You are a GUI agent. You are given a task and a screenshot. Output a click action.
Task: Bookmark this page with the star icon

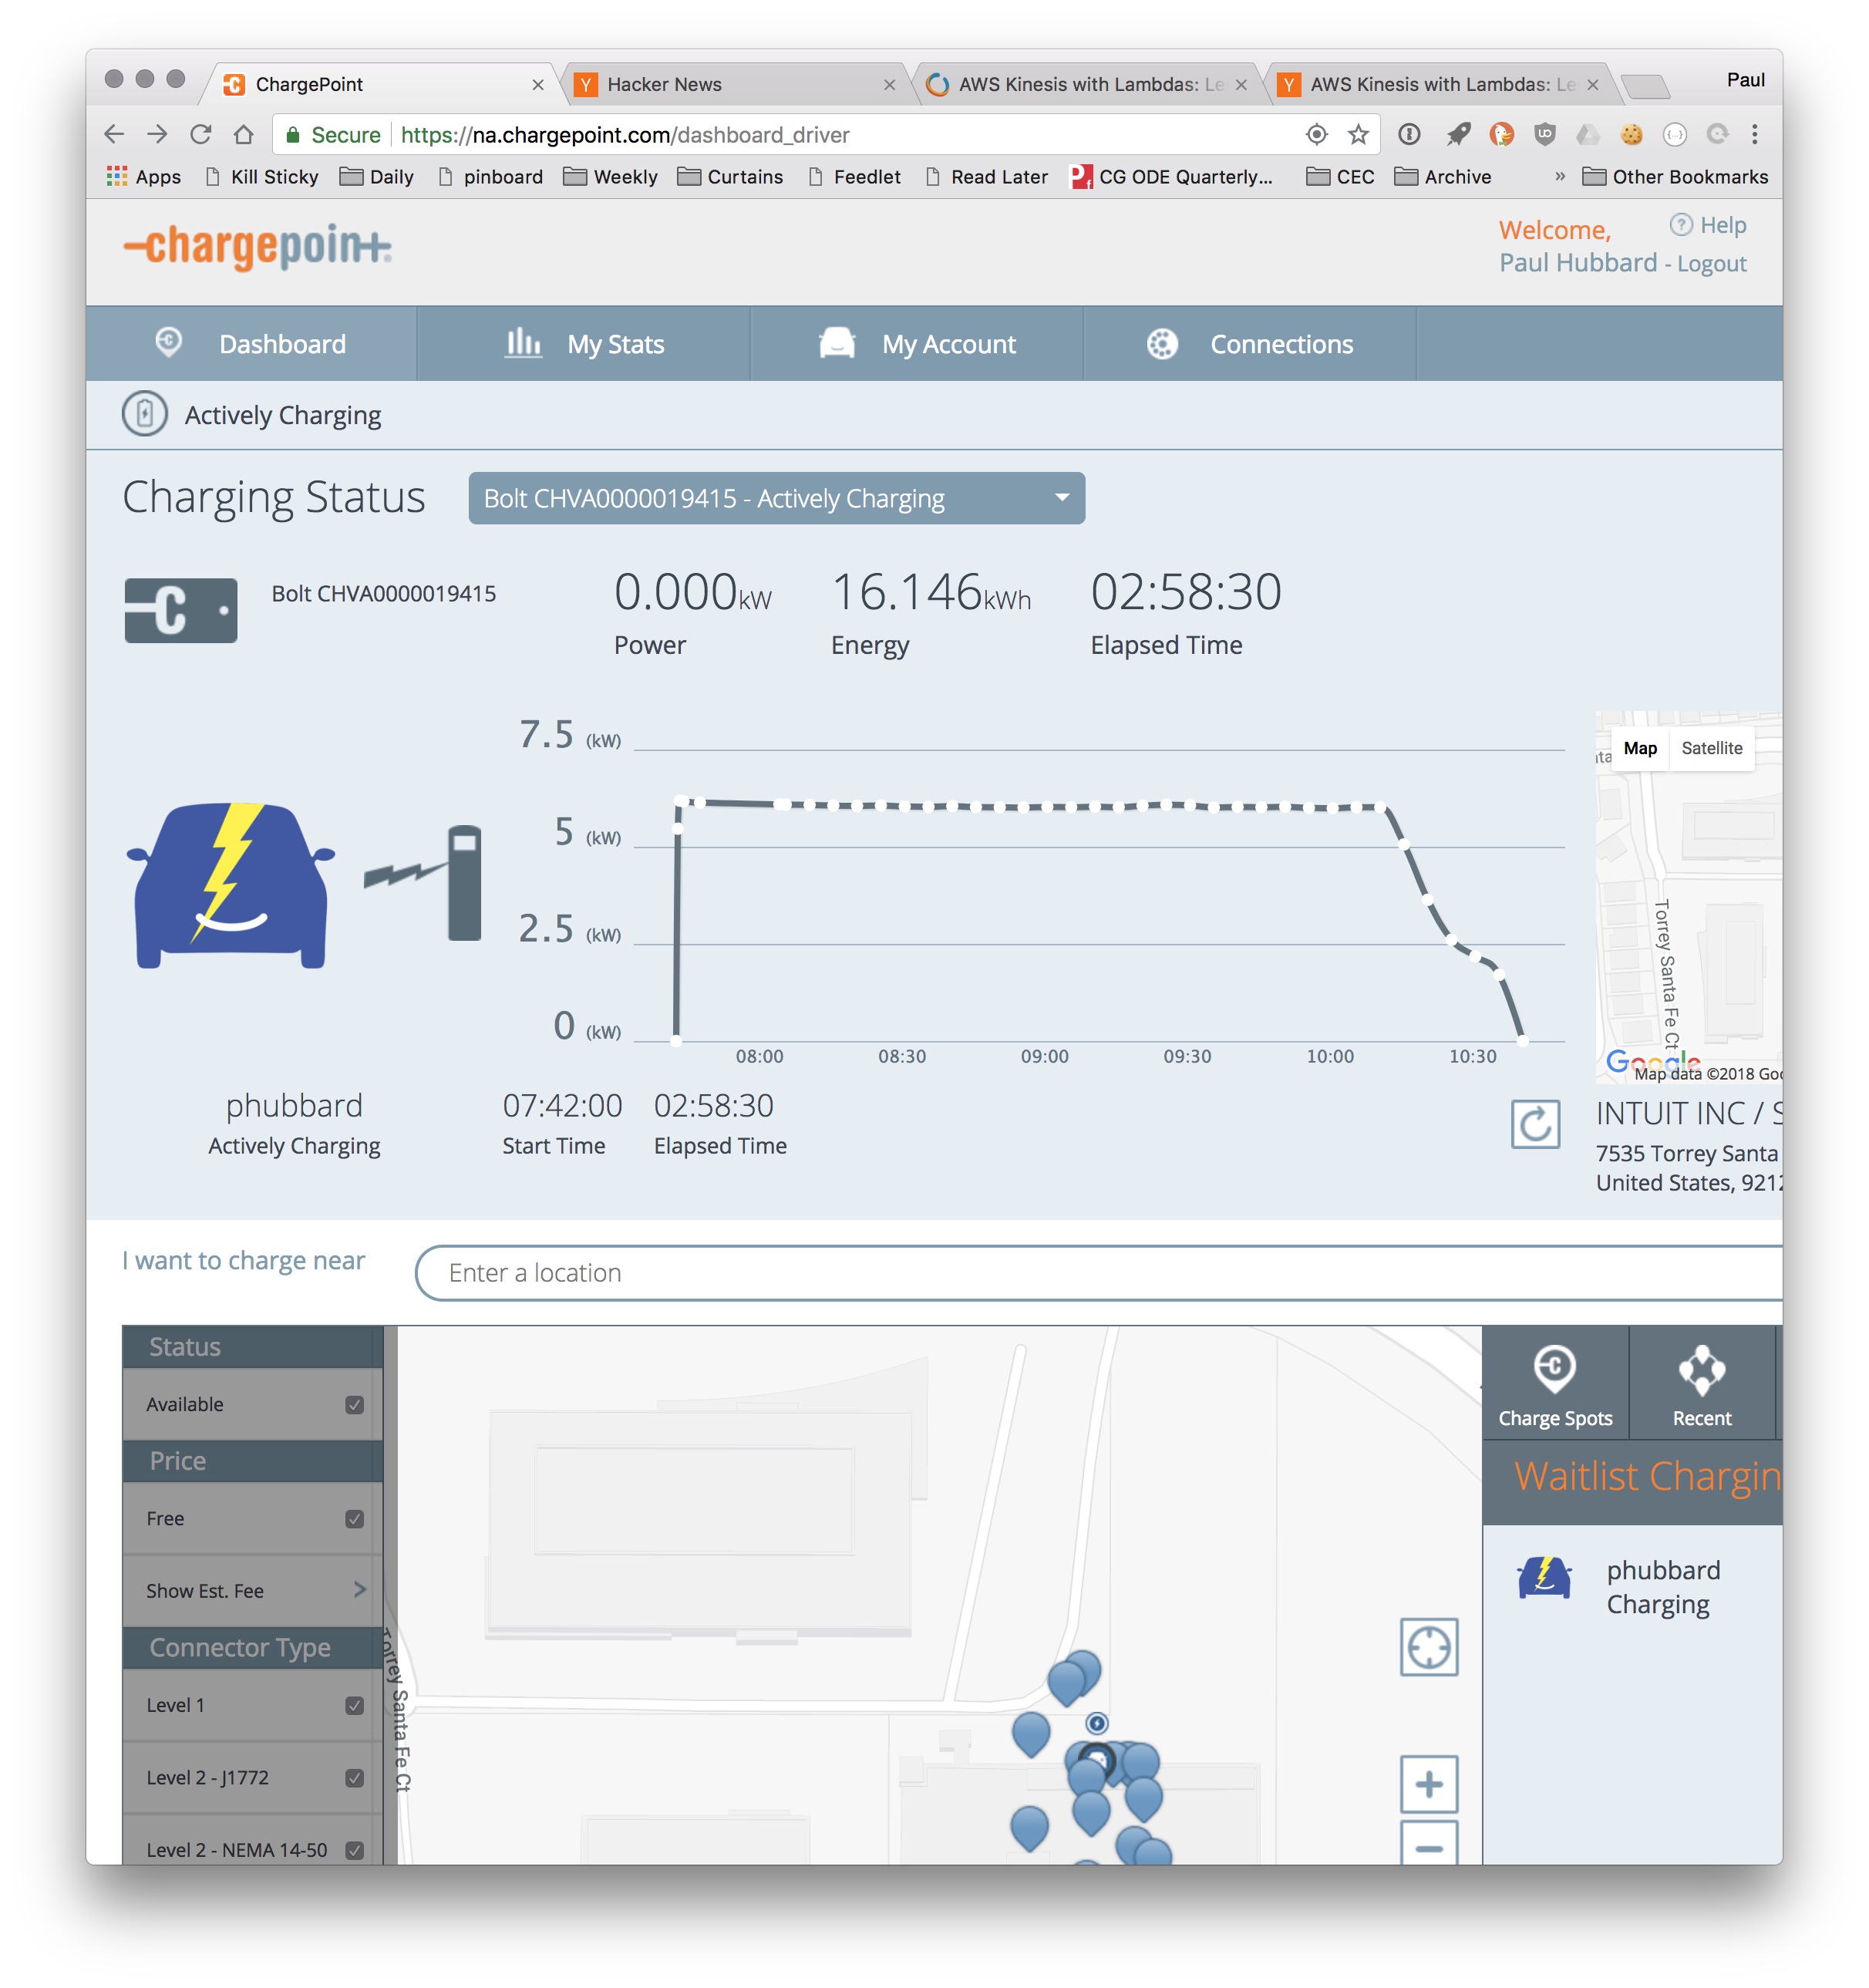(1357, 134)
